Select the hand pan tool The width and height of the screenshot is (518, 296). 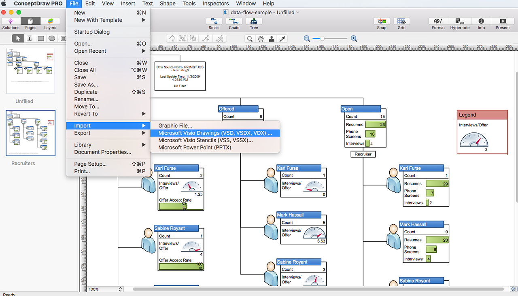tap(261, 38)
